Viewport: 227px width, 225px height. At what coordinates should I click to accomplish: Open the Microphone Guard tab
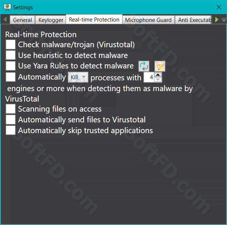point(148,20)
